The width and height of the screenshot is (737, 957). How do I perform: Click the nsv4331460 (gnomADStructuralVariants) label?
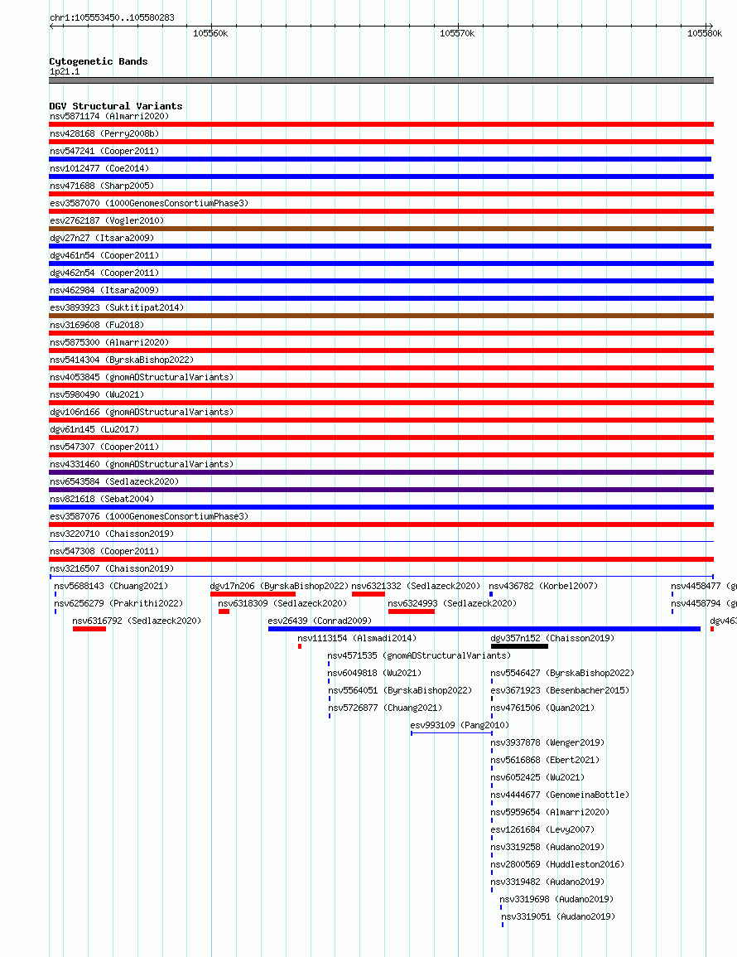[x=142, y=464]
